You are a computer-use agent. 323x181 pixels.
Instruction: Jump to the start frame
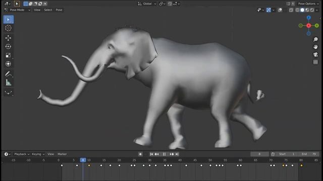pyautogui.click(x=151, y=154)
